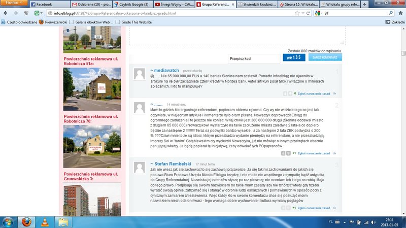Switch to the Facebook tab
Viewport: 406px width, 228px height.
point(49,5)
